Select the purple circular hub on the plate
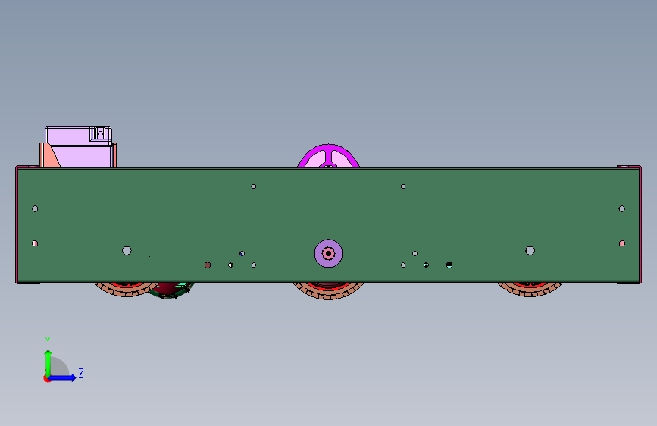 pos(329,253)
